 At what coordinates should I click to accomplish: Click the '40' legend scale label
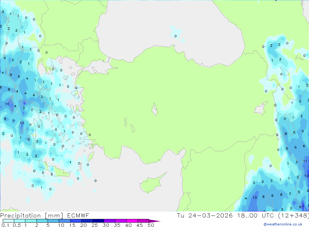click(x=129, y=225)
